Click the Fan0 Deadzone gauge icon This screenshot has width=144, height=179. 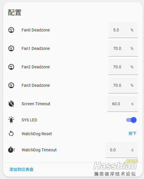point(11,30)
